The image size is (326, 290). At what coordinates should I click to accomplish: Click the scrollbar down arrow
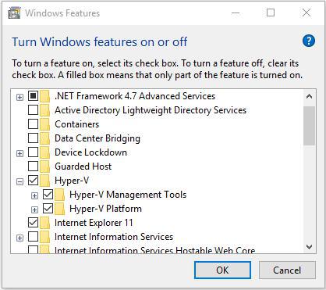pyautogui.click(x=309, y=246)
